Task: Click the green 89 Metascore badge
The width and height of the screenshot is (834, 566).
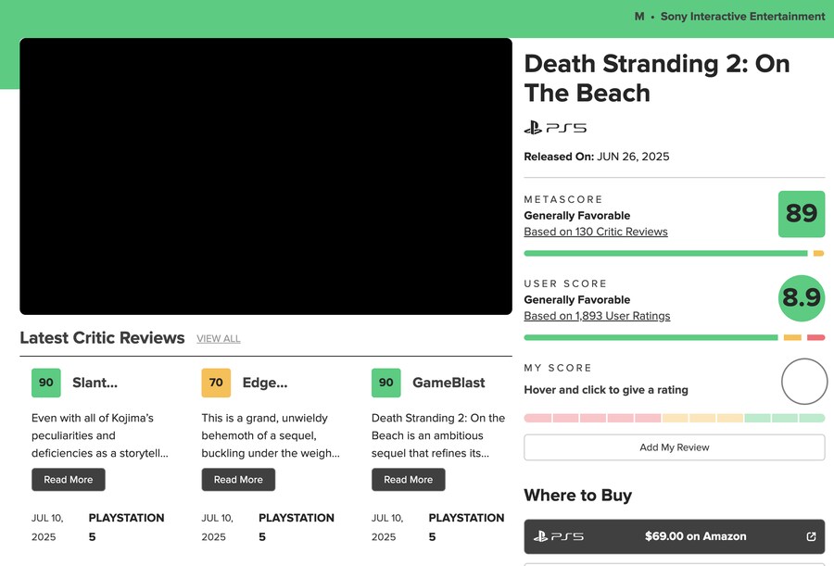Action: (802, 214)
